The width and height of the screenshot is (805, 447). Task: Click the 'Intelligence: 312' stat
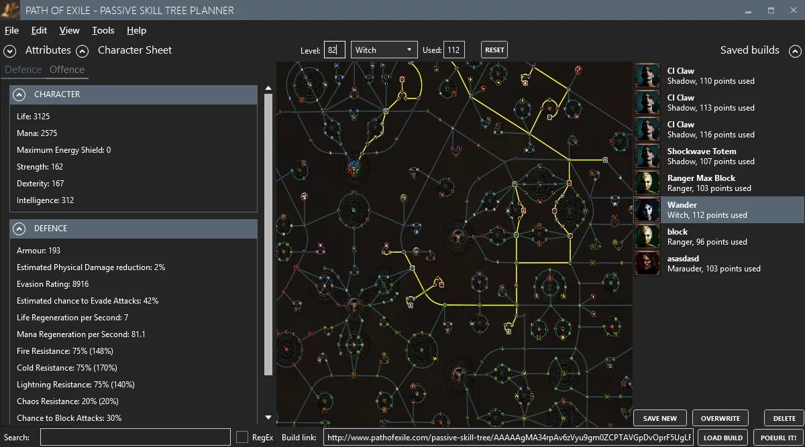(45, 200)
